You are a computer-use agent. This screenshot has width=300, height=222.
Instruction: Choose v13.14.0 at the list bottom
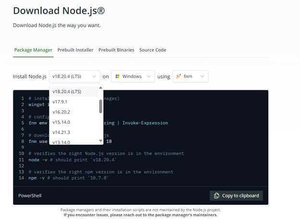[x=74, y=142]
